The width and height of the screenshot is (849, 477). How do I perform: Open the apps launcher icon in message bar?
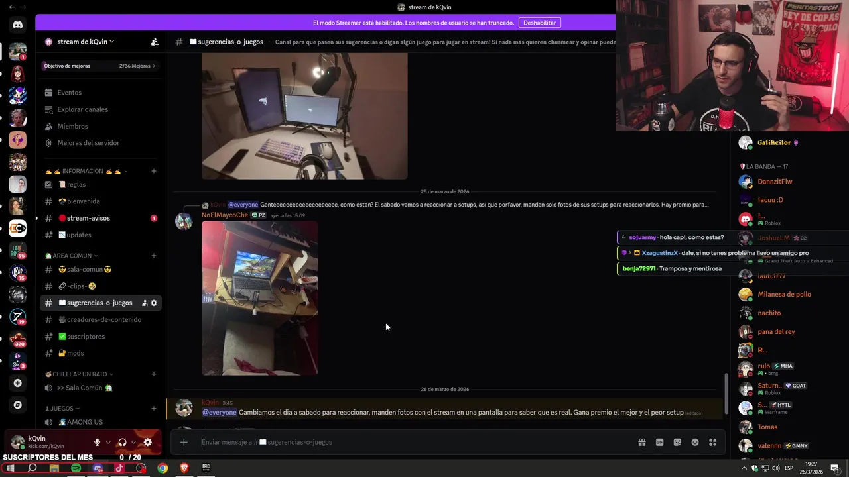(x=713, y=442)
